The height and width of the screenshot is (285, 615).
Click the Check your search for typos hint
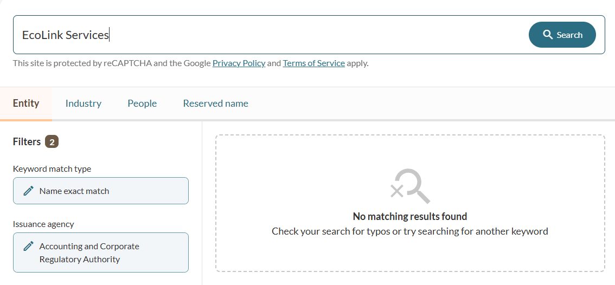click(410, 231)
